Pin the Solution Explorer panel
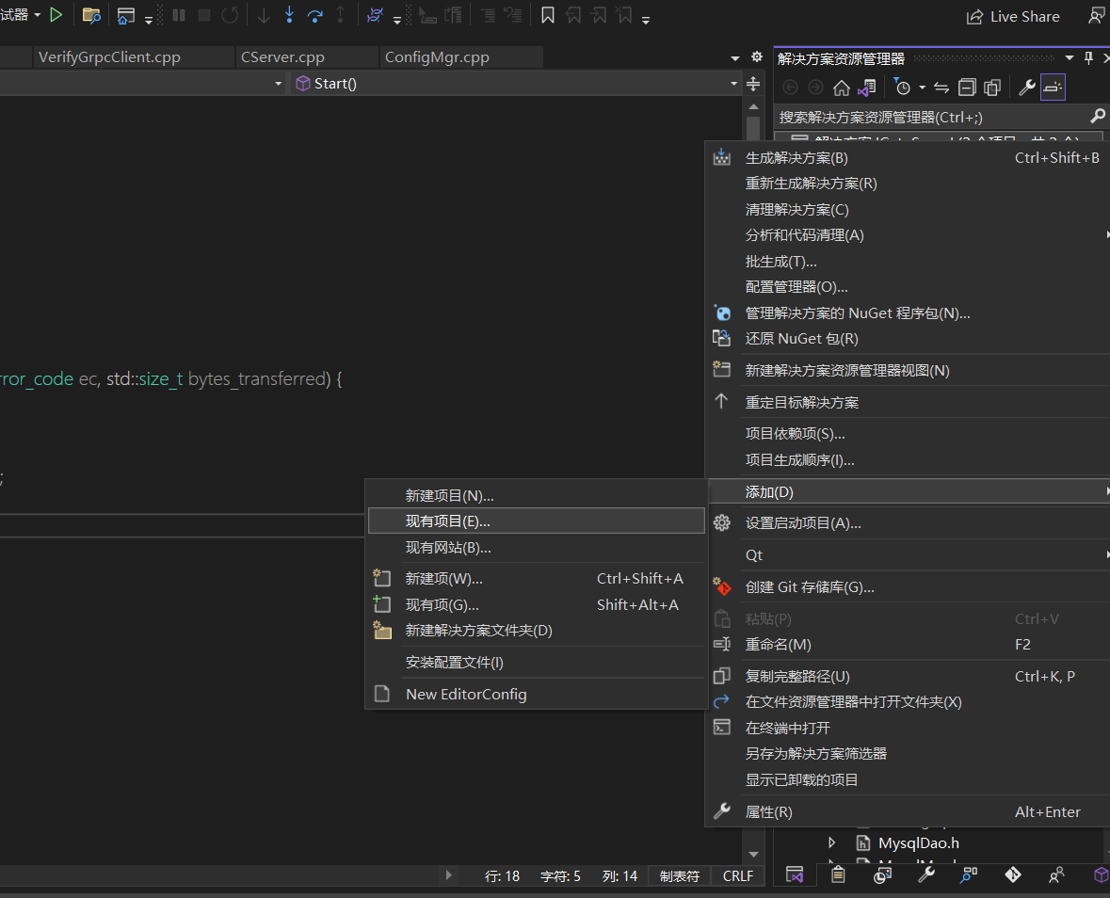Viewport: 1110px width, 898px height. coord(1088,58)
